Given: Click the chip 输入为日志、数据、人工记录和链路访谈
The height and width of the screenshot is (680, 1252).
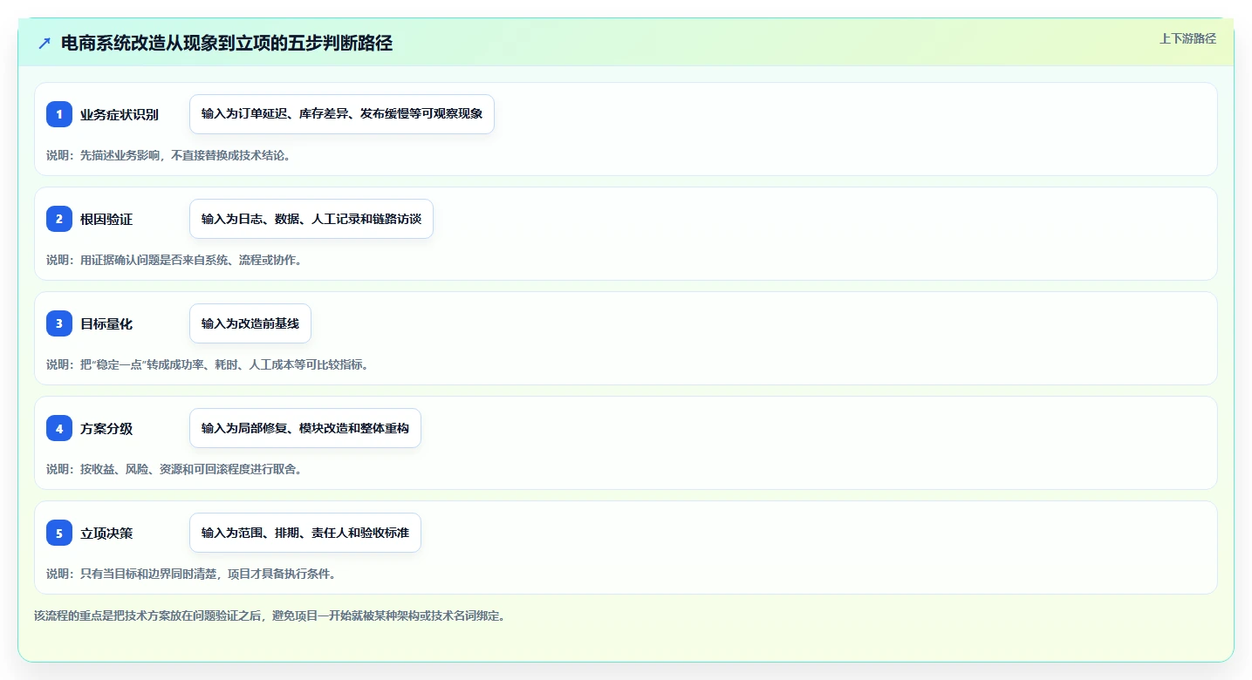Looking at the screenshot, I should point(311,219).
